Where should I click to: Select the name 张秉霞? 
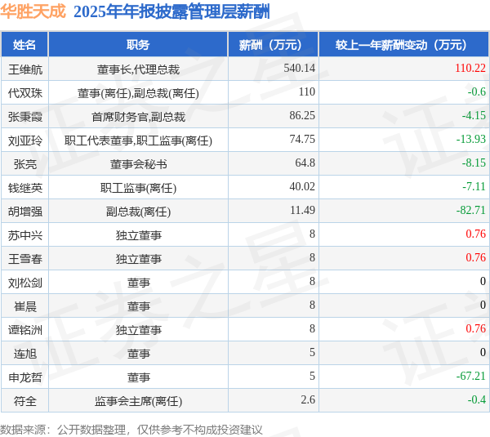coord(25,117)
